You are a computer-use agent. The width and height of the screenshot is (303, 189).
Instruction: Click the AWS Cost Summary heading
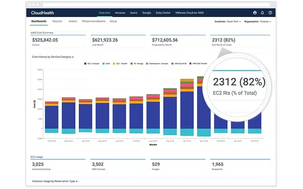point(42,33)
